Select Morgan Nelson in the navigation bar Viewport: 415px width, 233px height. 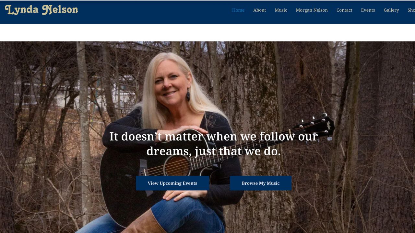coord(312,10)
